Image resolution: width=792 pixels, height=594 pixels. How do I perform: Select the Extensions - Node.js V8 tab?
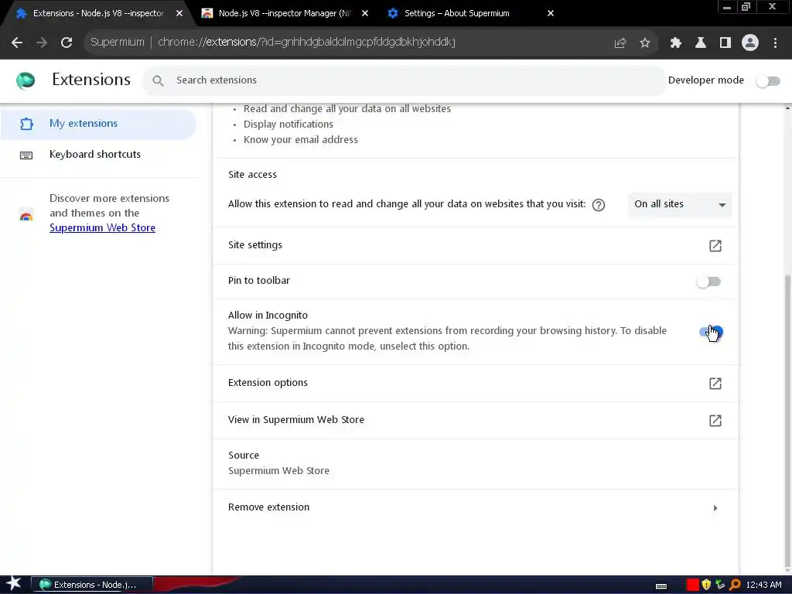[98, 14]
